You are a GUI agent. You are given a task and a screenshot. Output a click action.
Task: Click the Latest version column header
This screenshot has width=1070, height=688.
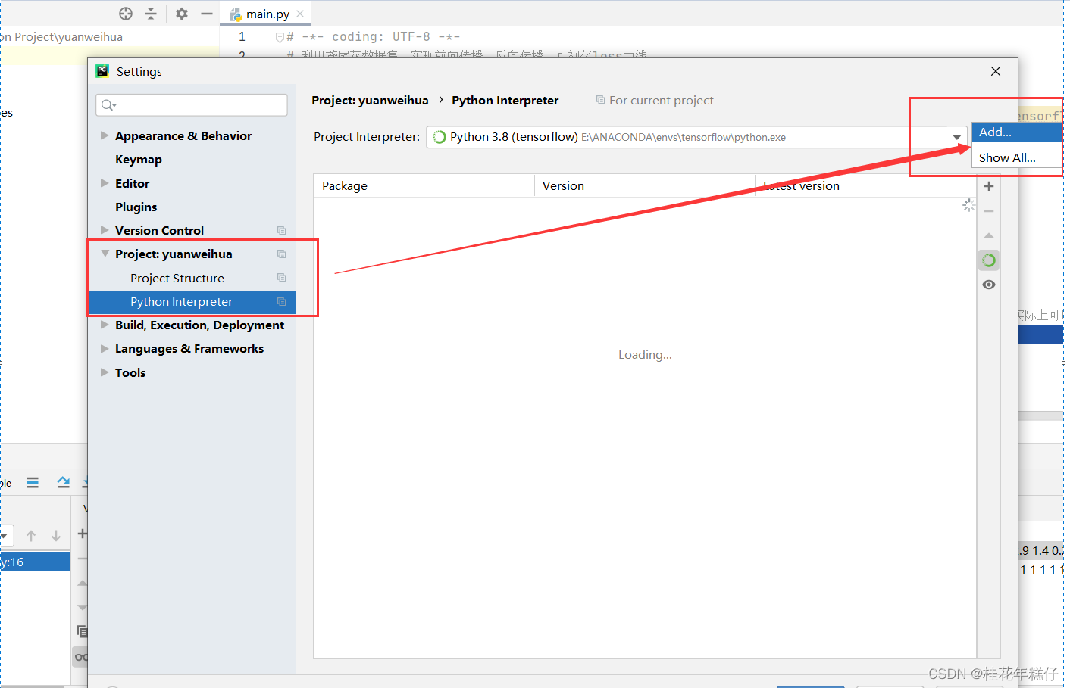click(x=865, y=186)
